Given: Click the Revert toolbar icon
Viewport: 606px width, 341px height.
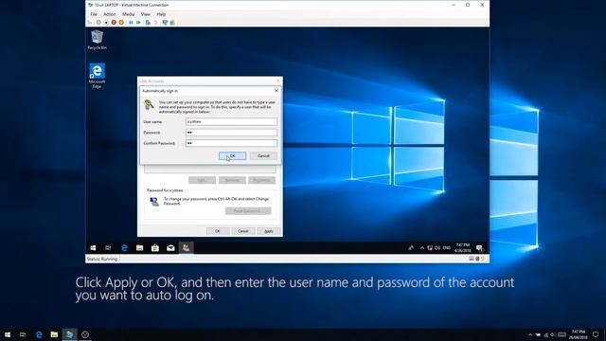Looking at the screenshot, I should (155, 23).
